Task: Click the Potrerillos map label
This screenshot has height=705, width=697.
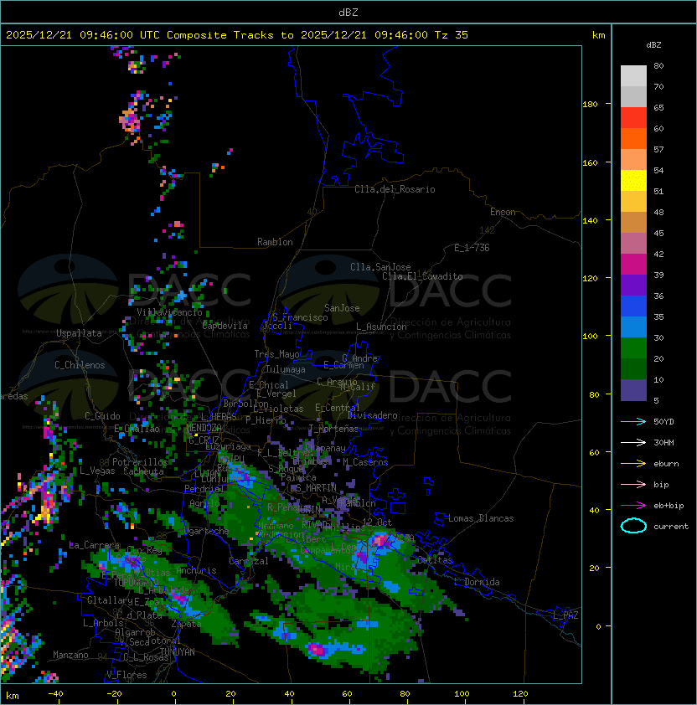Action: pos(140,462)
